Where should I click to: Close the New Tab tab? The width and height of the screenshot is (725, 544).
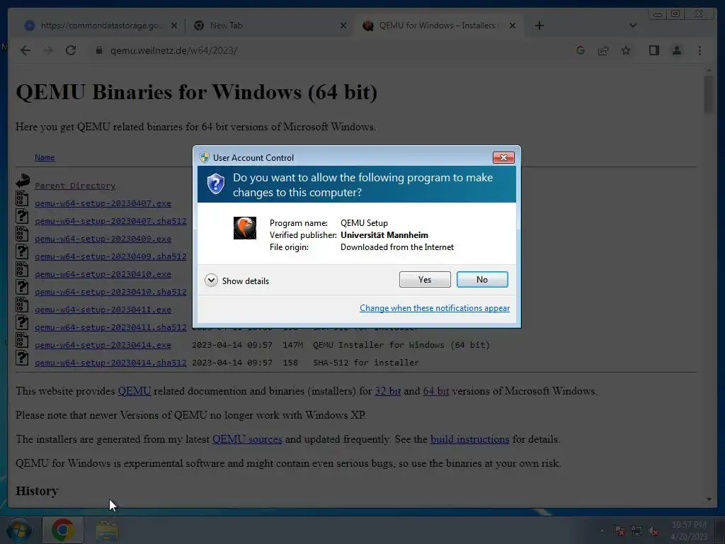343,25
